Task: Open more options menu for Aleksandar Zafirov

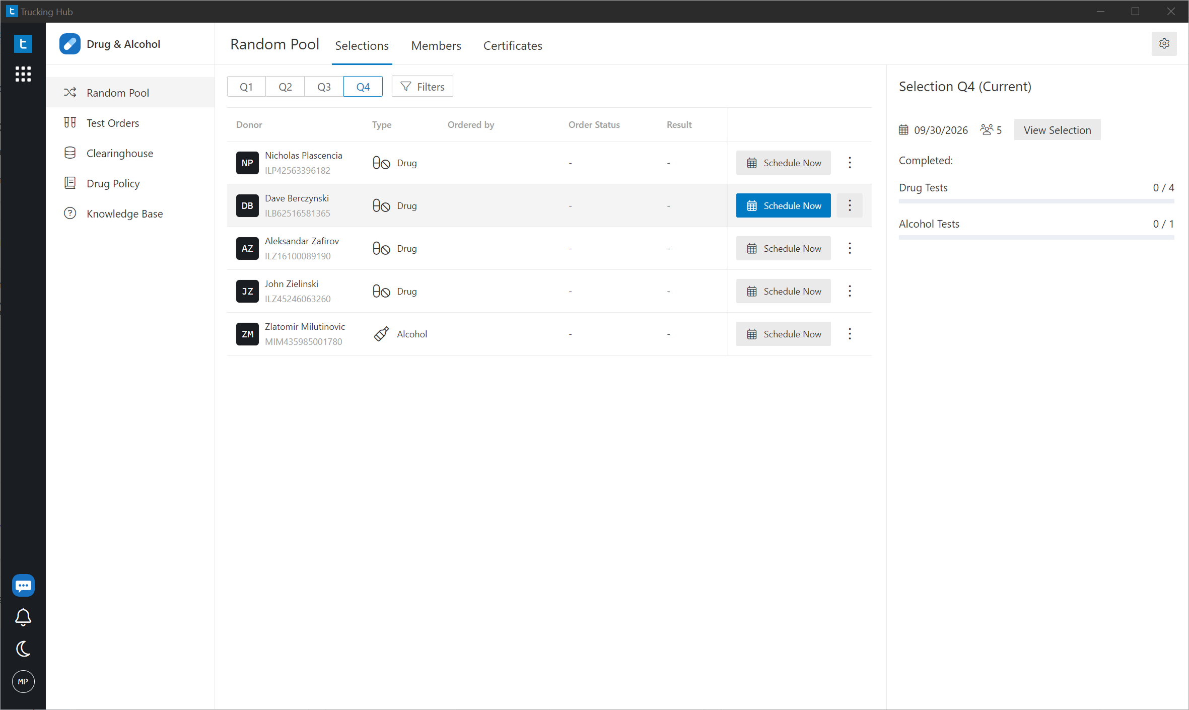Action: click(x=850, y=248)
